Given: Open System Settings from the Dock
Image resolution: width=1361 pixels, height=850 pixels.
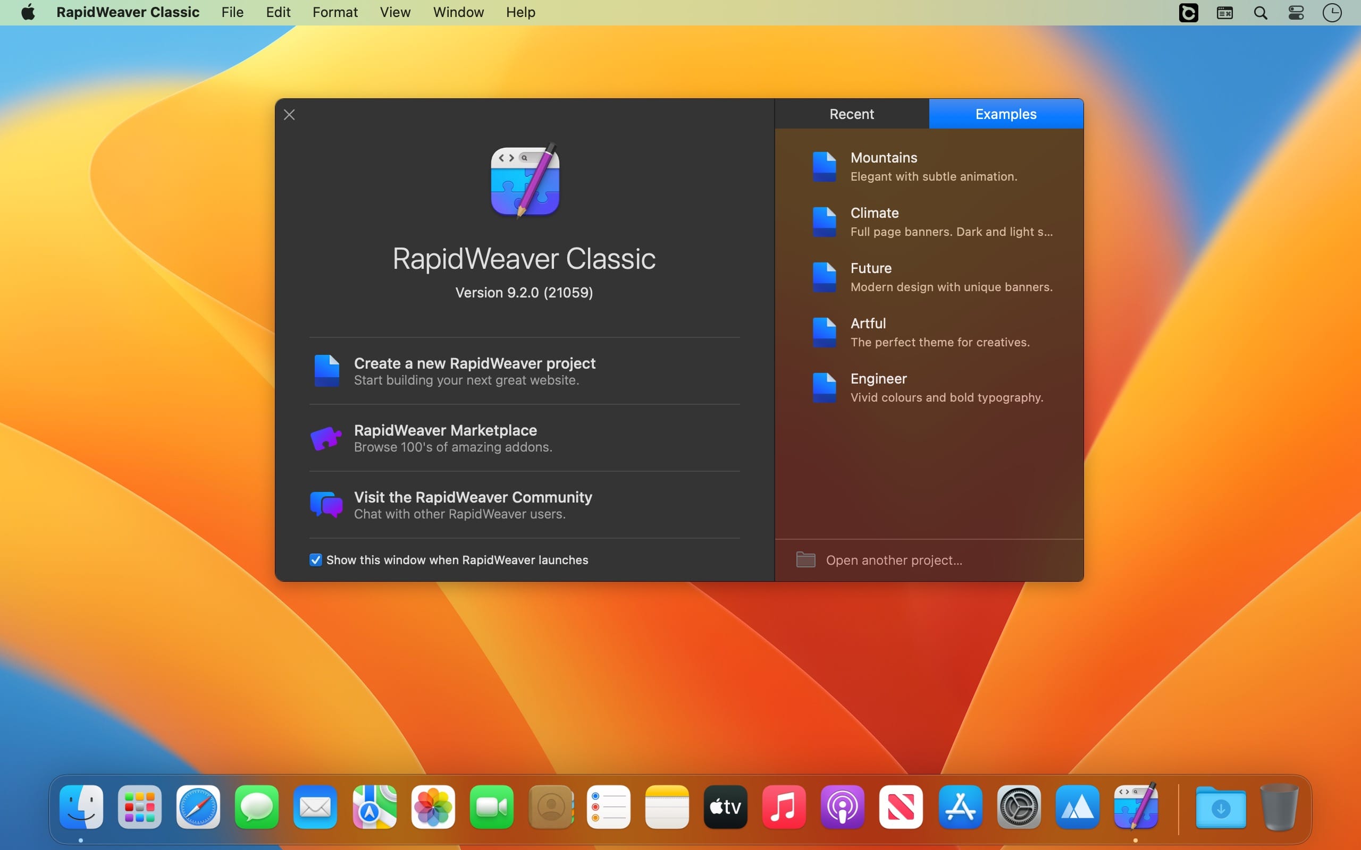Looking at the screenshot, I should (x=1019, y=807).
